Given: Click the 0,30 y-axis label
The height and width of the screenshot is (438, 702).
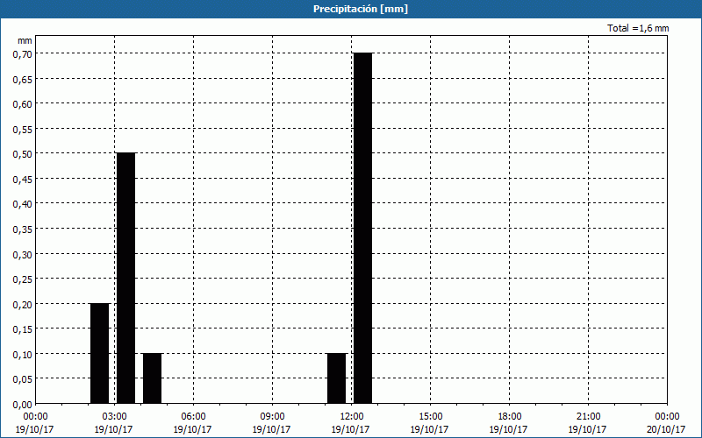Looking at the screenshot, I should [x=23, y=254].
